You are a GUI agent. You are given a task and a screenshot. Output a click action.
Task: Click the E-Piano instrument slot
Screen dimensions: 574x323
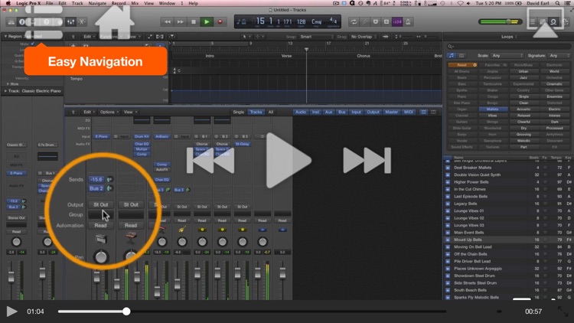point(102,136)
